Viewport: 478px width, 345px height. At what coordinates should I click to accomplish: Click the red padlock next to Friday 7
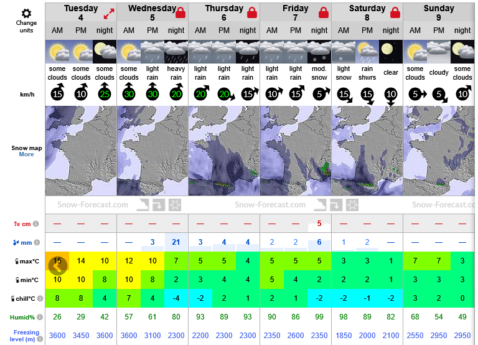324,13
